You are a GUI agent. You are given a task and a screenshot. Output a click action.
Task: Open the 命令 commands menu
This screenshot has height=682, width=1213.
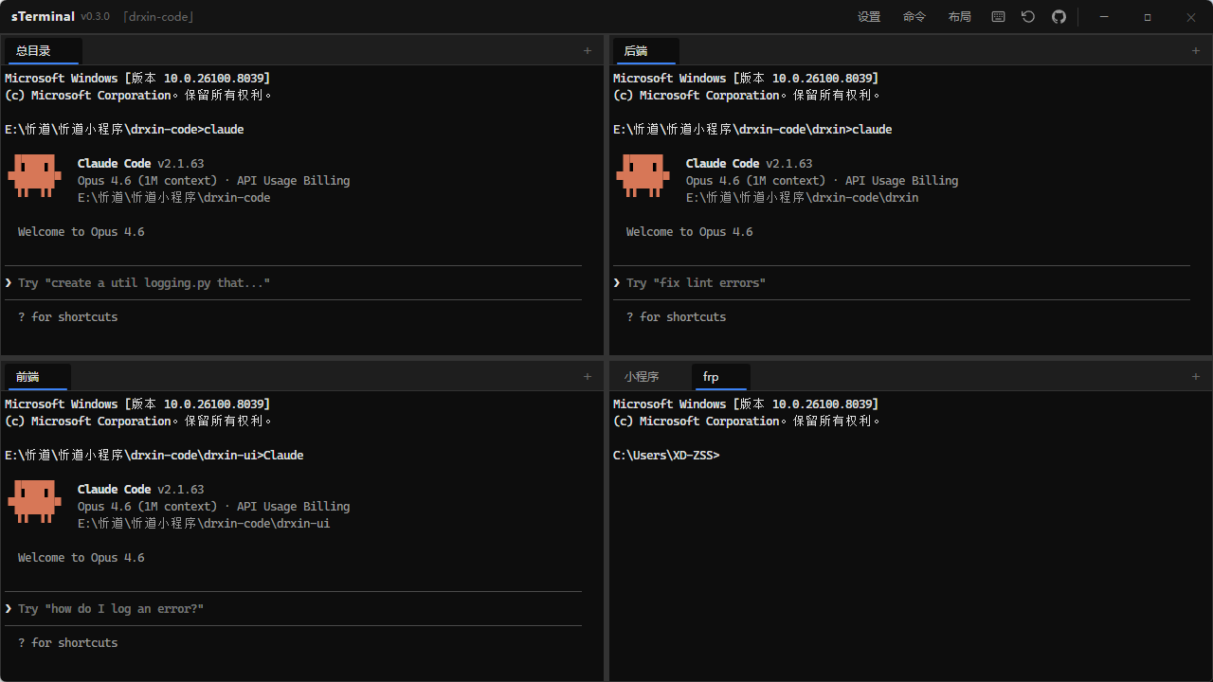tap(914, 17)
